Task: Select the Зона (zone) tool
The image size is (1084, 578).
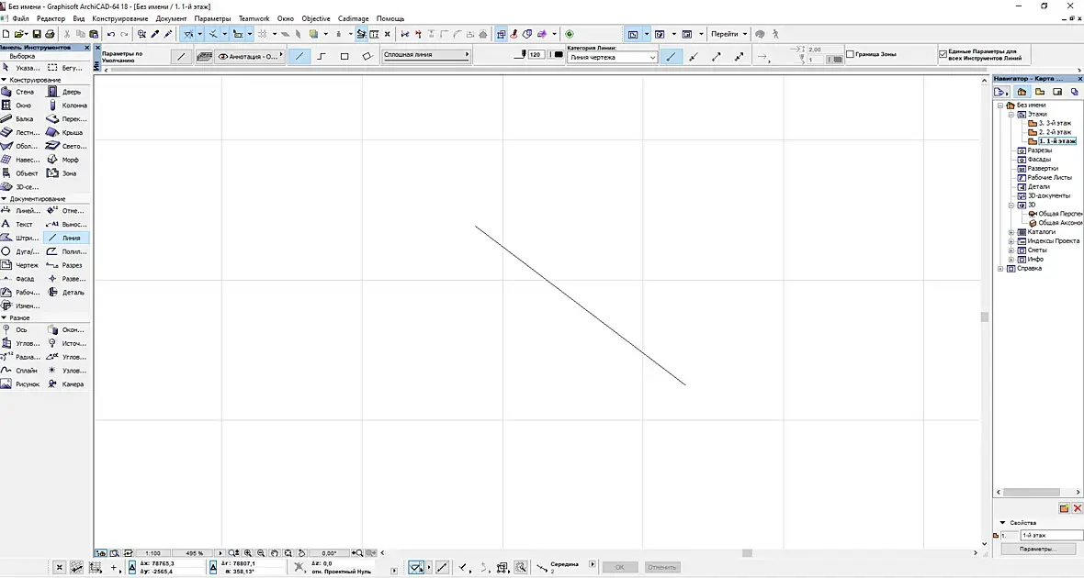Action: tap(66, 173)
